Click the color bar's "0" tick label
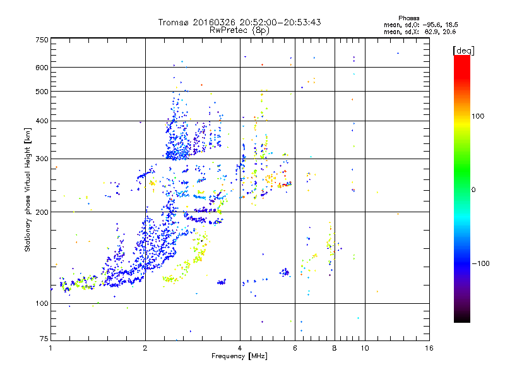The image size is (505, 379). (x=473, y=190)
